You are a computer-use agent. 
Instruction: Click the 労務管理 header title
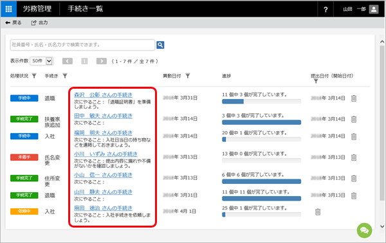[x=37, y=9]
